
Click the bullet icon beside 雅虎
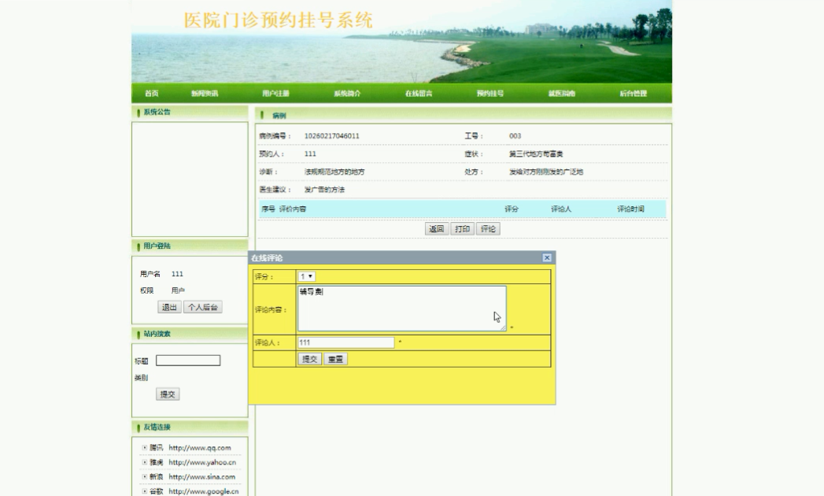click(x=145, y=462)
